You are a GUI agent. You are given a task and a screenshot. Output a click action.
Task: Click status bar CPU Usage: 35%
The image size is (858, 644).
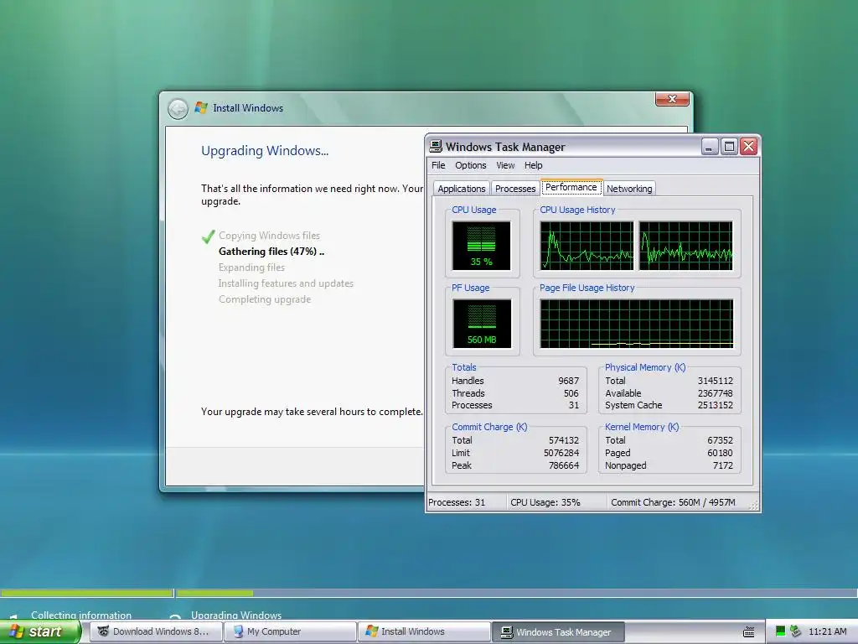click(545, 502)
